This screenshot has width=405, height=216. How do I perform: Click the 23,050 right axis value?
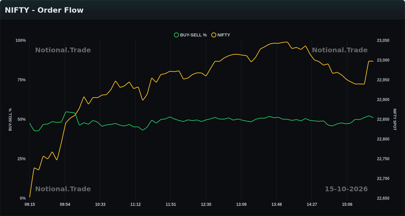click(383, 40)
